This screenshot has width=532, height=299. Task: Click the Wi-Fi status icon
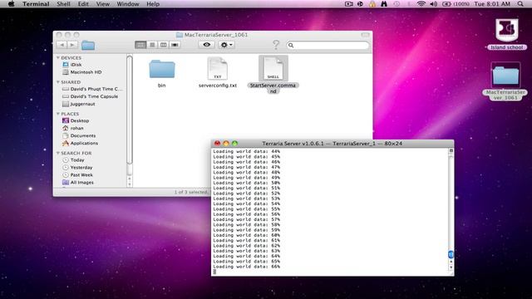(421, 4)
